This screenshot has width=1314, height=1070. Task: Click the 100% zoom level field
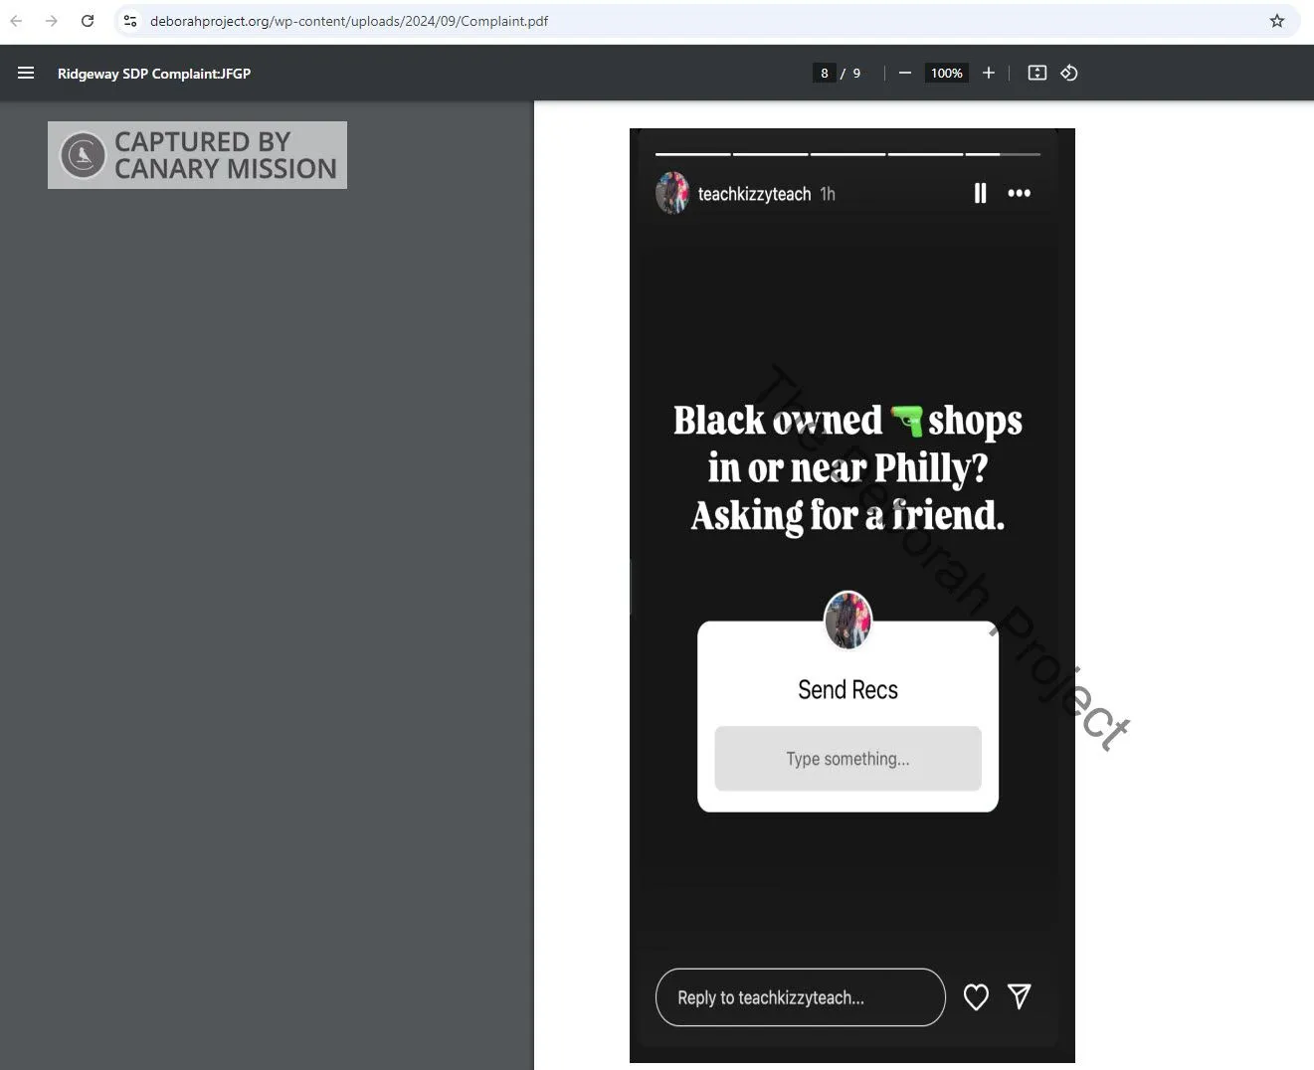[946, 73]
